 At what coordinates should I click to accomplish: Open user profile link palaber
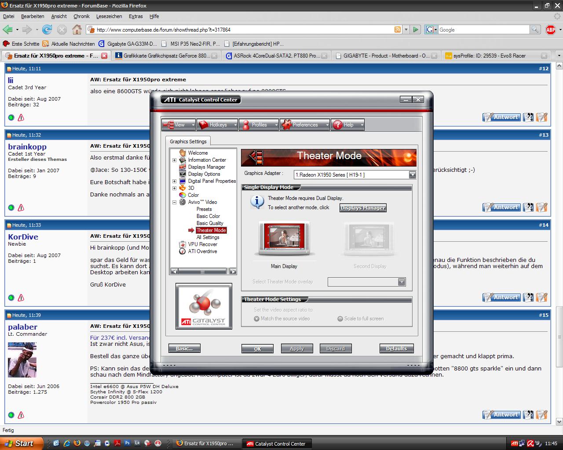point(22,327)
